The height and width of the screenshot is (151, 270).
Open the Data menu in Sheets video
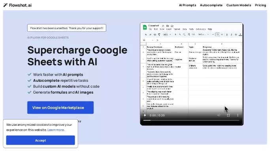[185, 29]
